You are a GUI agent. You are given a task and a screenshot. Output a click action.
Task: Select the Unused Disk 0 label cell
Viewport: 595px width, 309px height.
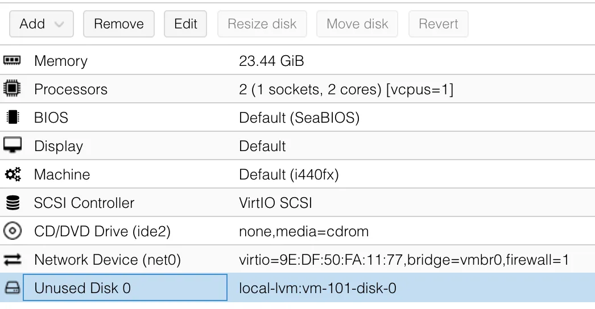(x=82, y=288)
